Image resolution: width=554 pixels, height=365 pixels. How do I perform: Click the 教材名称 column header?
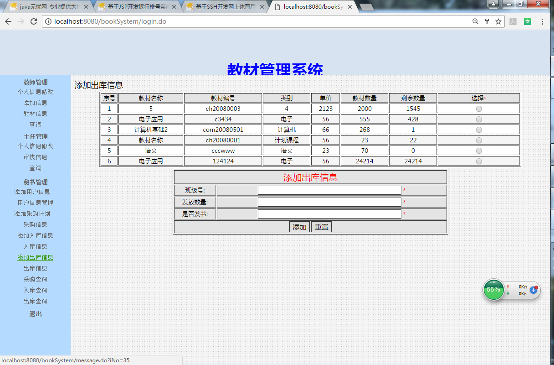(x=151, y=98)
